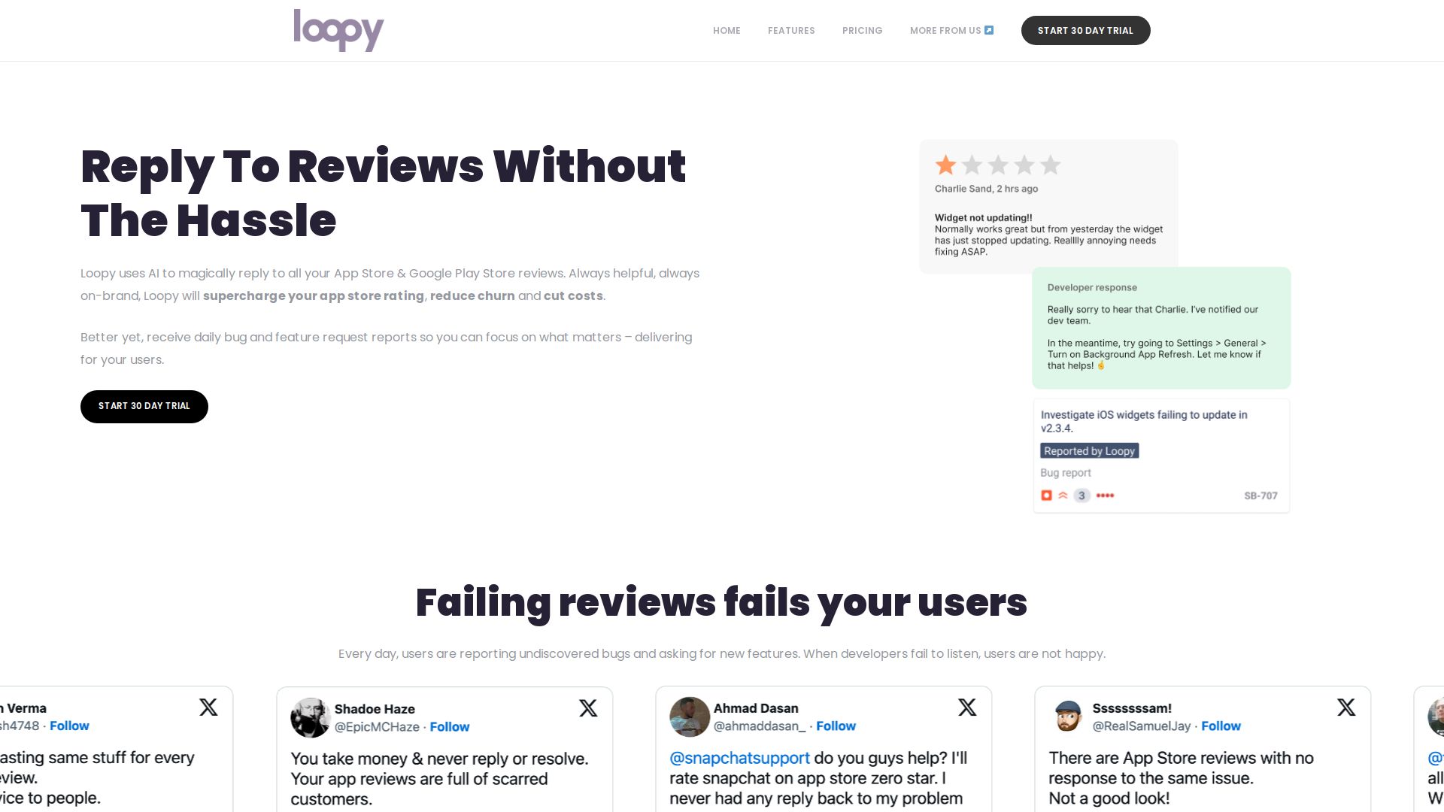Click the Reported by Loopy tag
Image resolution: width=1444 pixels, height=812 pixels.
coord(1089,451)
